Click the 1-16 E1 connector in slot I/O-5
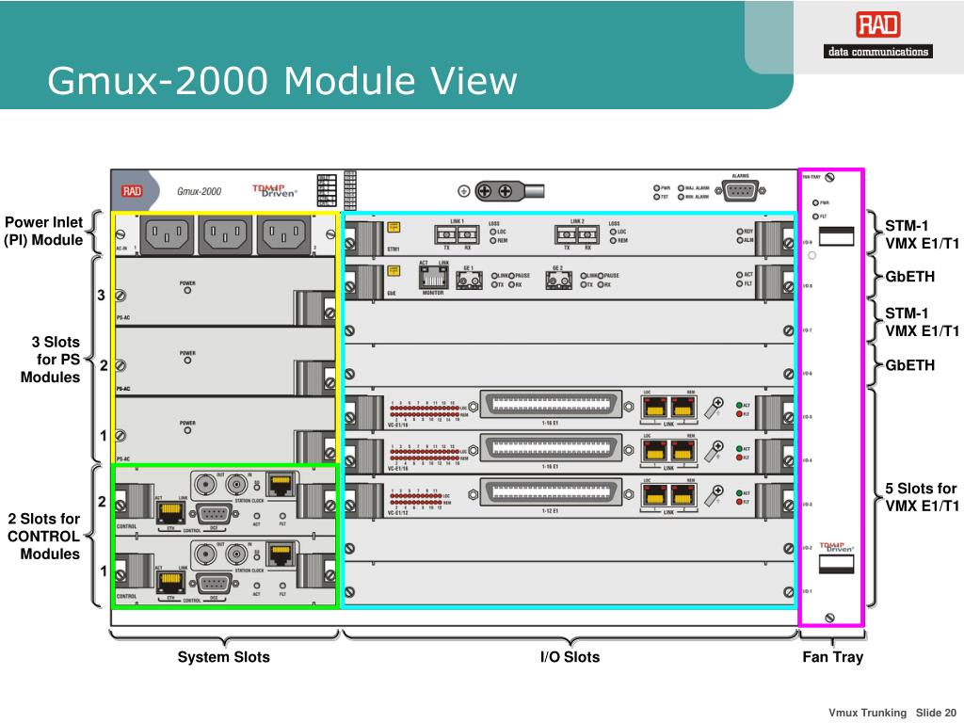Image resolution: width=964 pixels, height=723 pixels. 550,405
